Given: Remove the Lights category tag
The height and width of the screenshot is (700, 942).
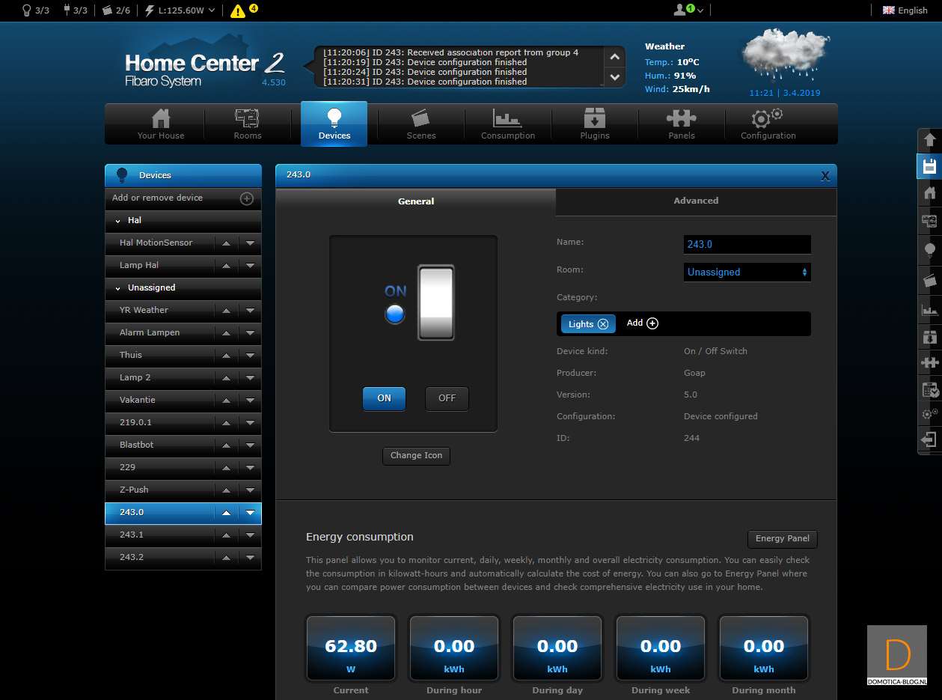Looking at the screenshot, I should click(x=603, y=324).
